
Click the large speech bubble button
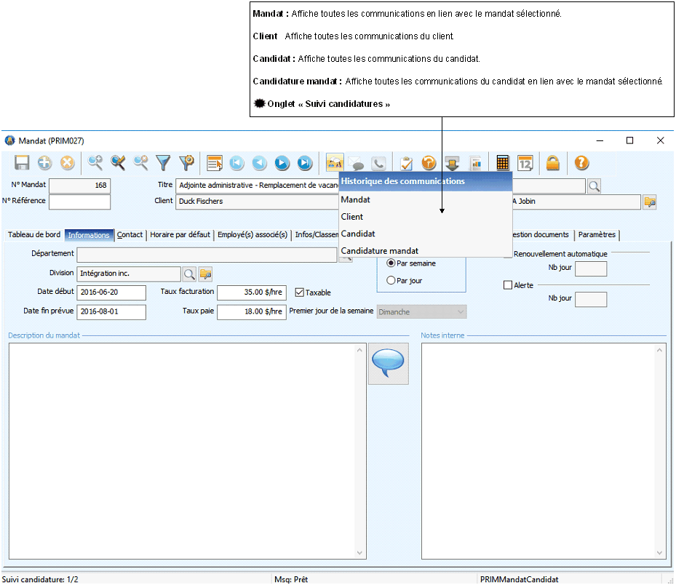[388, 363]
